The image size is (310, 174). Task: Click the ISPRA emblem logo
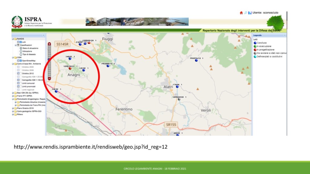pyautogui.click(x=17, y=22)
